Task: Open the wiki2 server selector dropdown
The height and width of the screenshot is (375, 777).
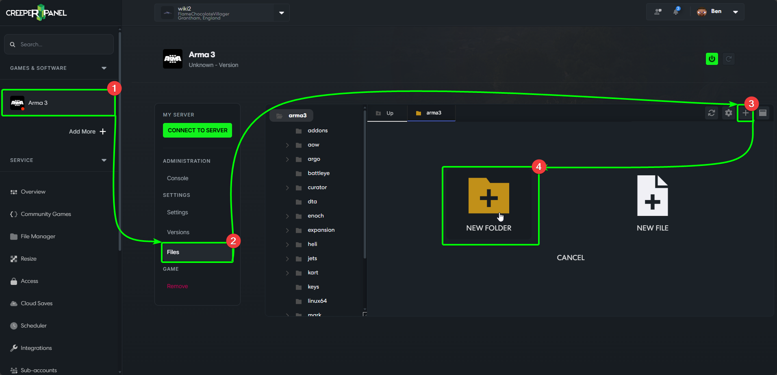Action: [x=281, y=13]
